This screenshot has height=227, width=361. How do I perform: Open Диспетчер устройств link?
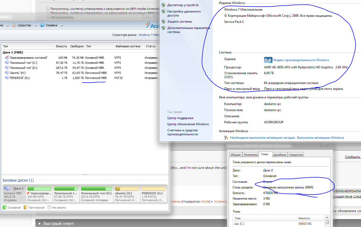(x=183, y=5)
